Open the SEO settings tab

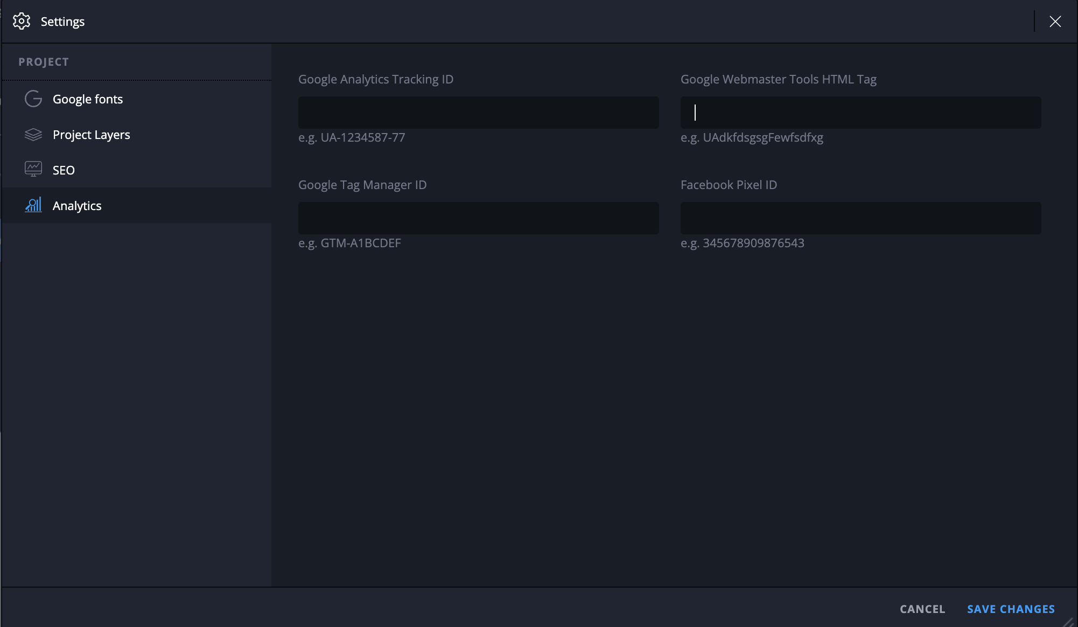[64, 170]
